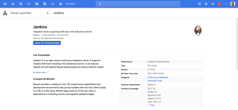
Task: Open the Continuous Integration category link
Action: pyautogui.click(x=158, y=77)
